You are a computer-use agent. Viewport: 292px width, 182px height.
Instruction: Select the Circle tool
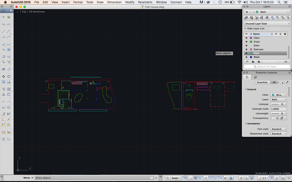tap(3, 44)
